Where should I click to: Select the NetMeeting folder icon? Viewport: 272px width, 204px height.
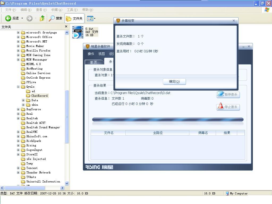[x=23, y=69]
